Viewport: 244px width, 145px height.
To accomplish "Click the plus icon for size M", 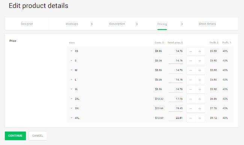I will coord(200,70).
